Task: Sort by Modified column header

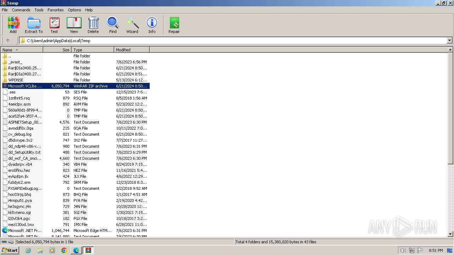Action: 132,50
